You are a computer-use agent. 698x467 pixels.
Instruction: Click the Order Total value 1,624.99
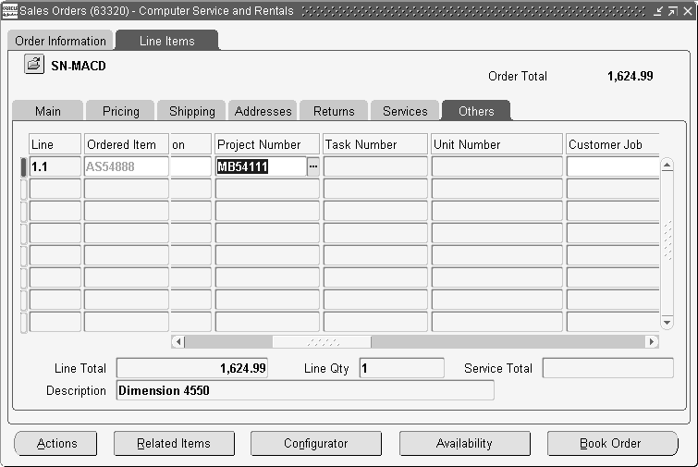pyautogui.click(x=630, y=76)
